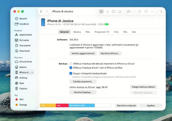Click iOS 26.0 software version text
Screen dimensions: 172x121
pyautogui.click(x=74, y=40)
